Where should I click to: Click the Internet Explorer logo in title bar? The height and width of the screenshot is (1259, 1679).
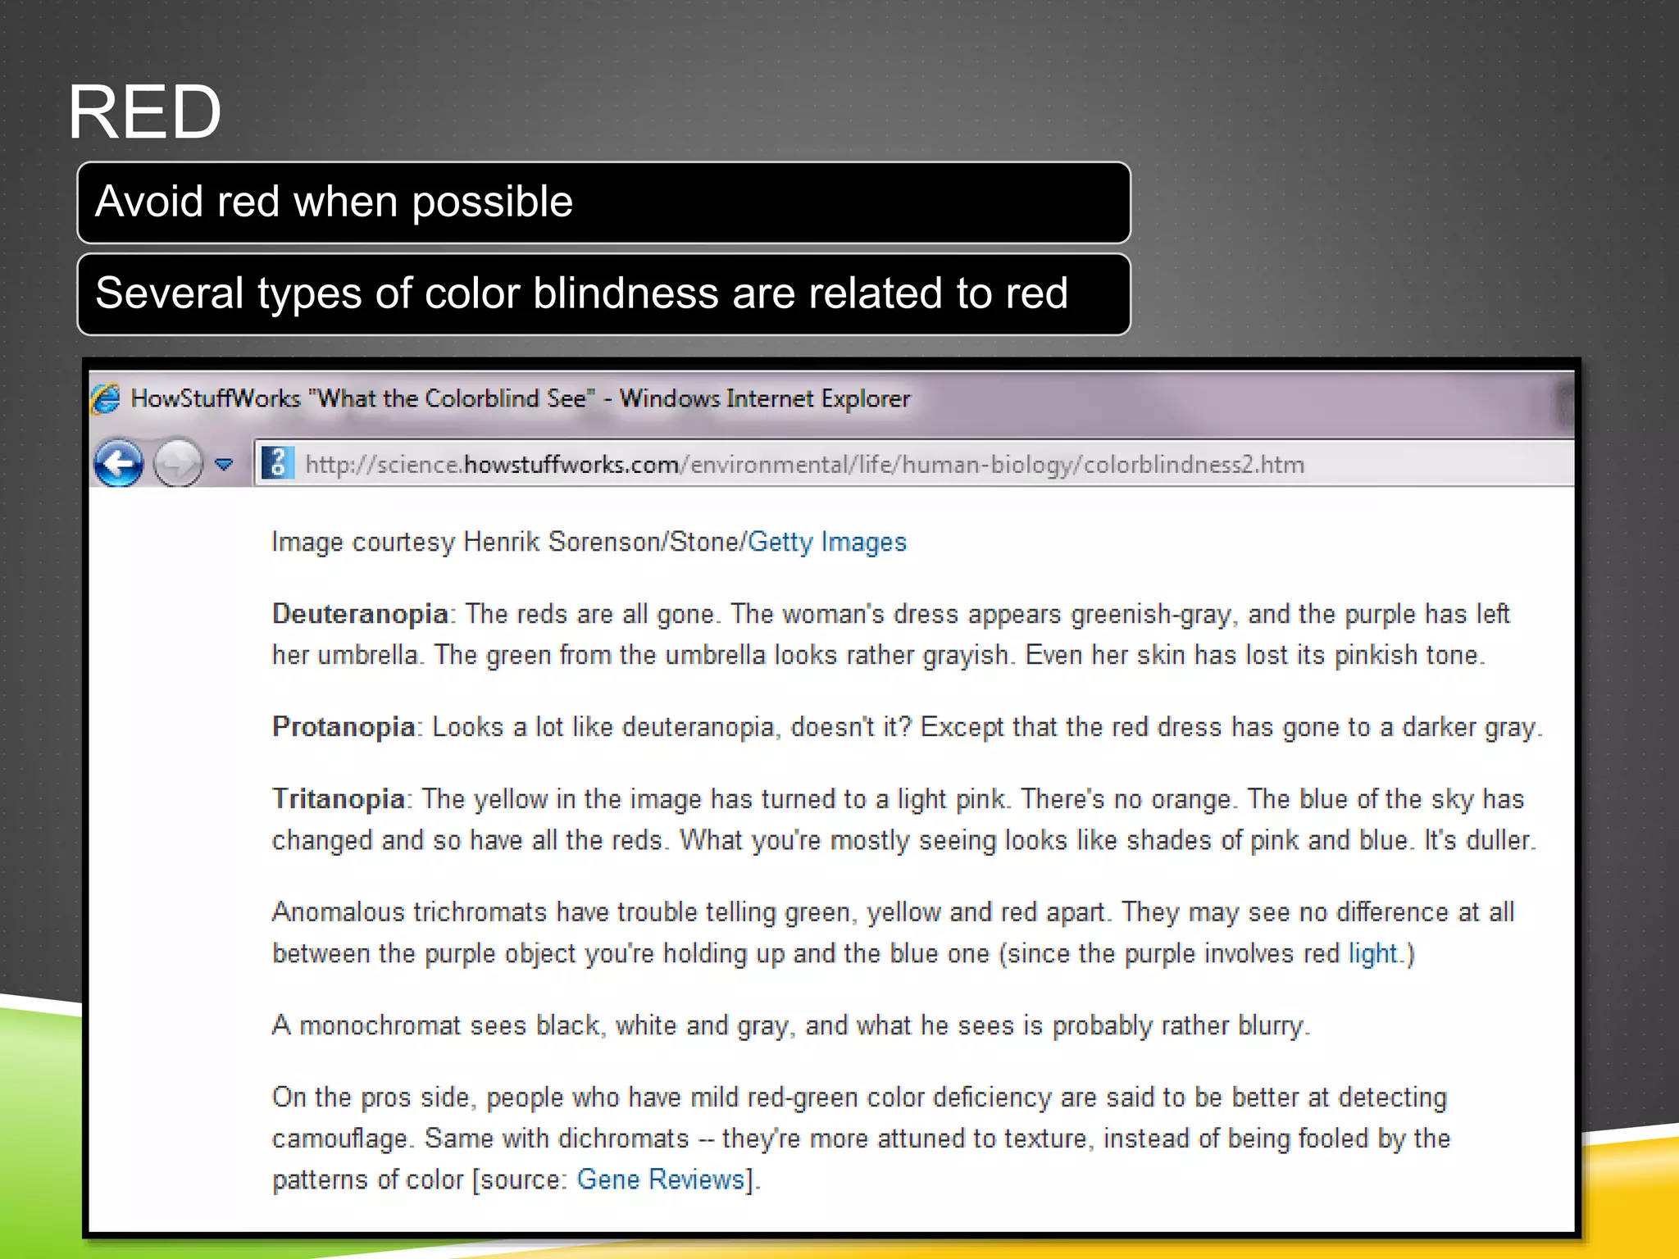pos(107,398)
